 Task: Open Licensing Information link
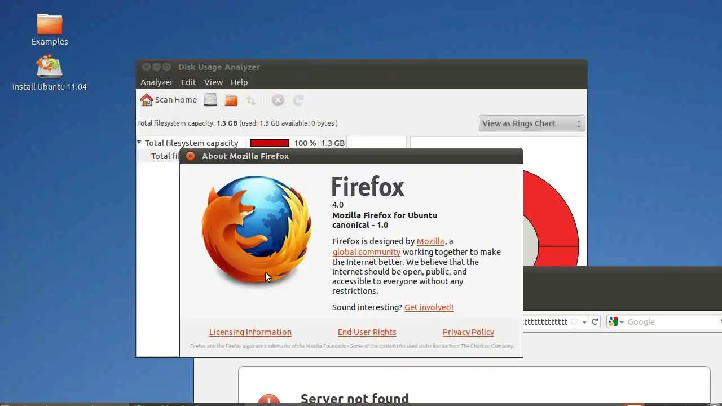point(250,332)
